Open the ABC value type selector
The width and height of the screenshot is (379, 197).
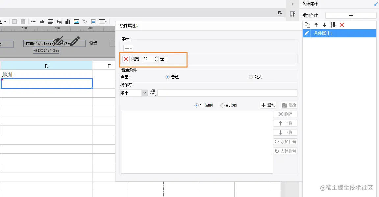[x=153, y=92]
